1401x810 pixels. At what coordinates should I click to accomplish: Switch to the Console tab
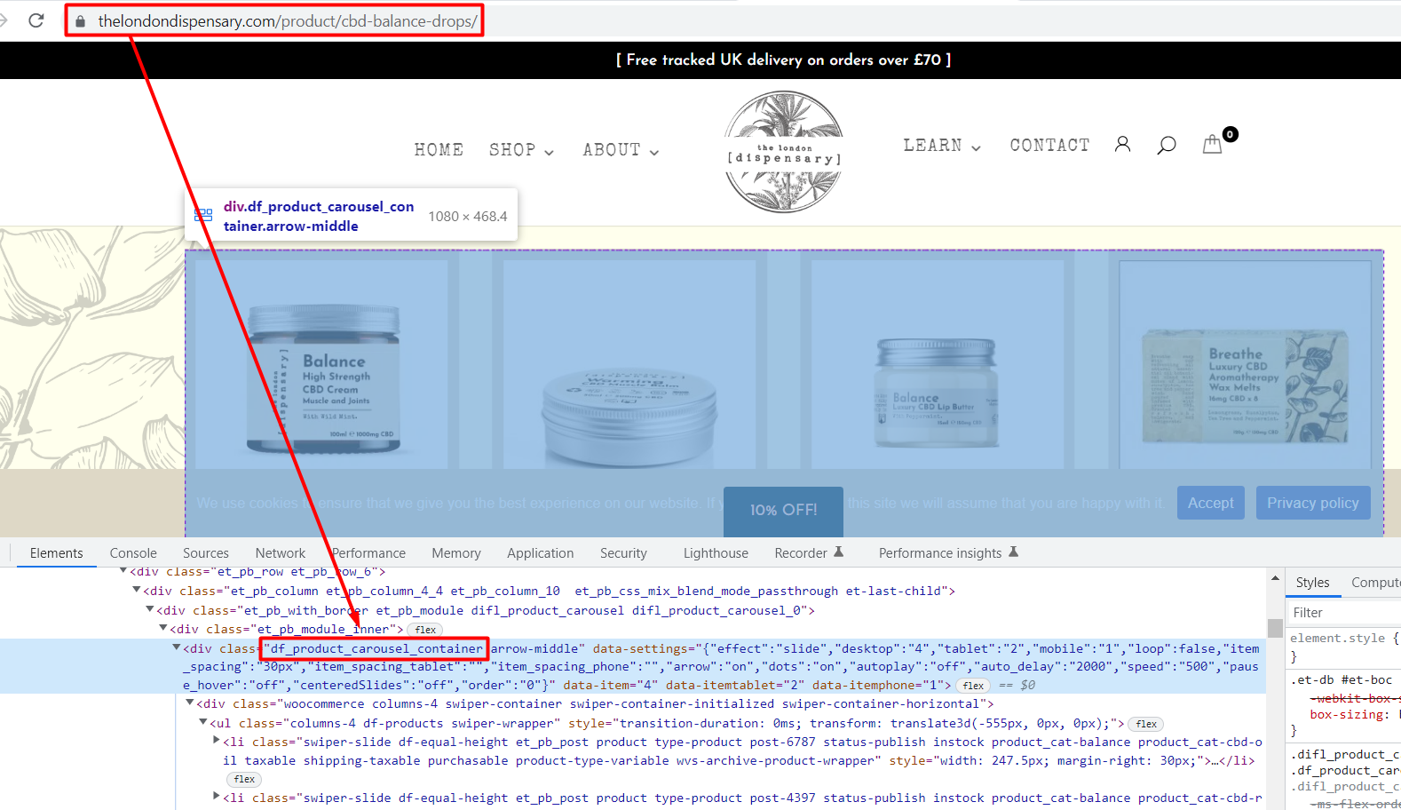[x=133, y=553]
